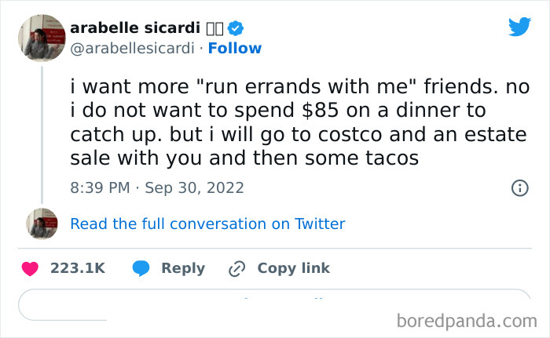Click the 223.1K likes count
This screenshot has height=338, width=550.
(78, 268)
